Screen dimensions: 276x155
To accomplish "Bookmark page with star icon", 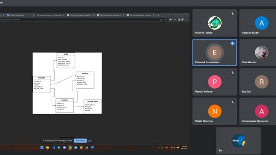I will click(x=166, y=20).
